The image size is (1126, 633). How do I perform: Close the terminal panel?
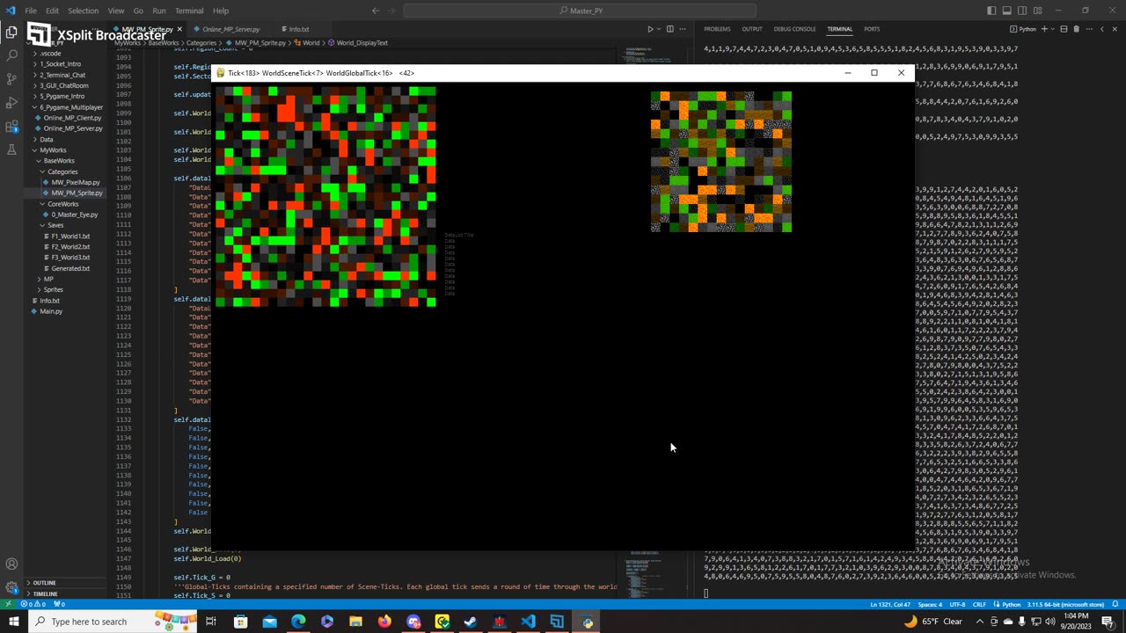click(1115, 29)
